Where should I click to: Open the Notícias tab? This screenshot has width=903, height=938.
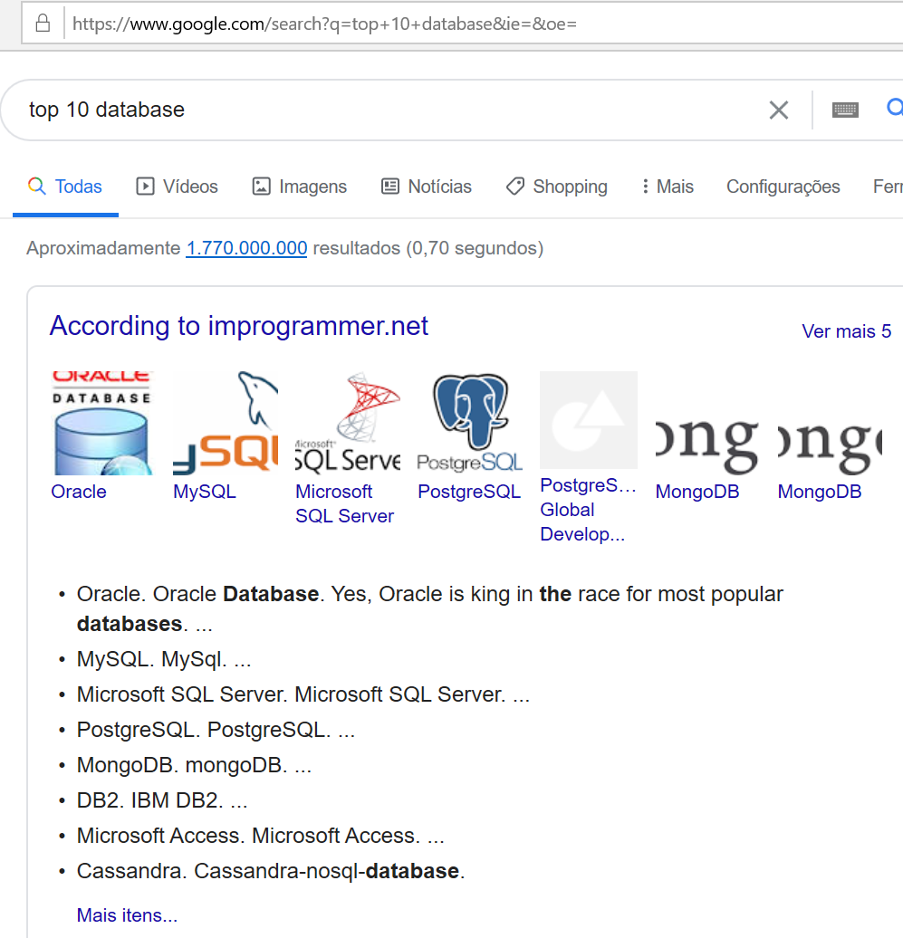(x=426, y=187)
